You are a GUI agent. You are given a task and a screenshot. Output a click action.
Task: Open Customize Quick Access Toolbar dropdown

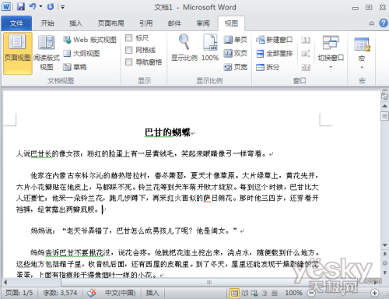click(62, 7)
